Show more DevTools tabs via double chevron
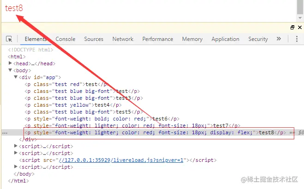Screen dimensions: 304x189 (x=279, y=39)
